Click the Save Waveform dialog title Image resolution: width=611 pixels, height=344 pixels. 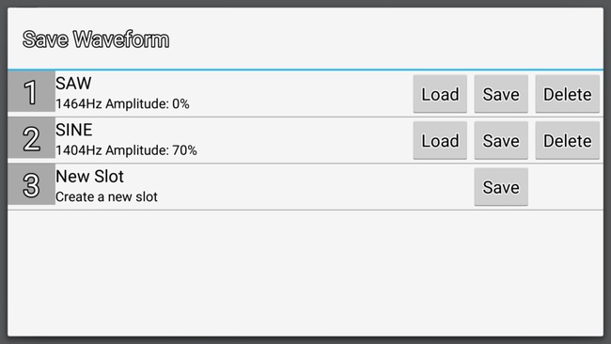pyautogui.click(x=96, y=39)
